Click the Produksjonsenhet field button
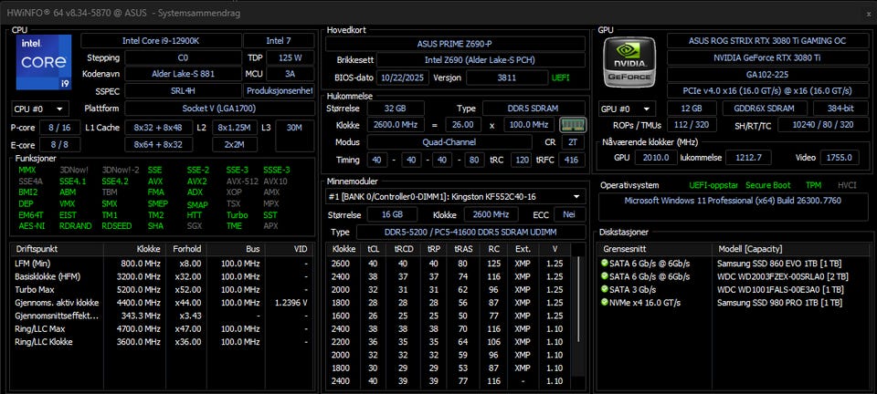Viewport: 877px width, 394px height. click(280, 90)
